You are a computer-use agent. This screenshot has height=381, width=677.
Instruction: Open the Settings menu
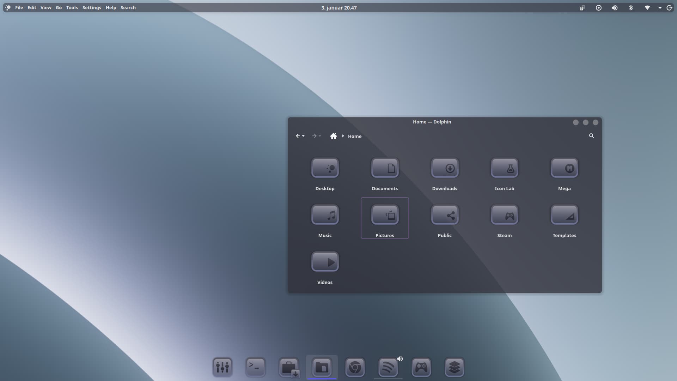click(92, 7)
